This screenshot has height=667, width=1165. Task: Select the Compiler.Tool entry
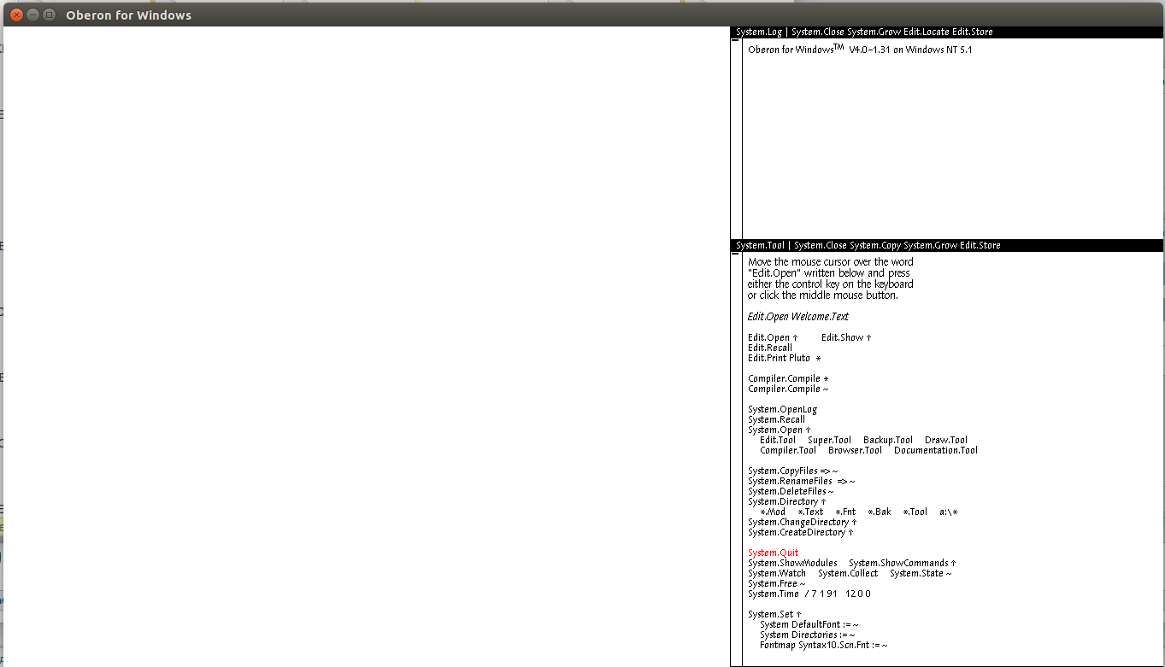pos(788,451)
